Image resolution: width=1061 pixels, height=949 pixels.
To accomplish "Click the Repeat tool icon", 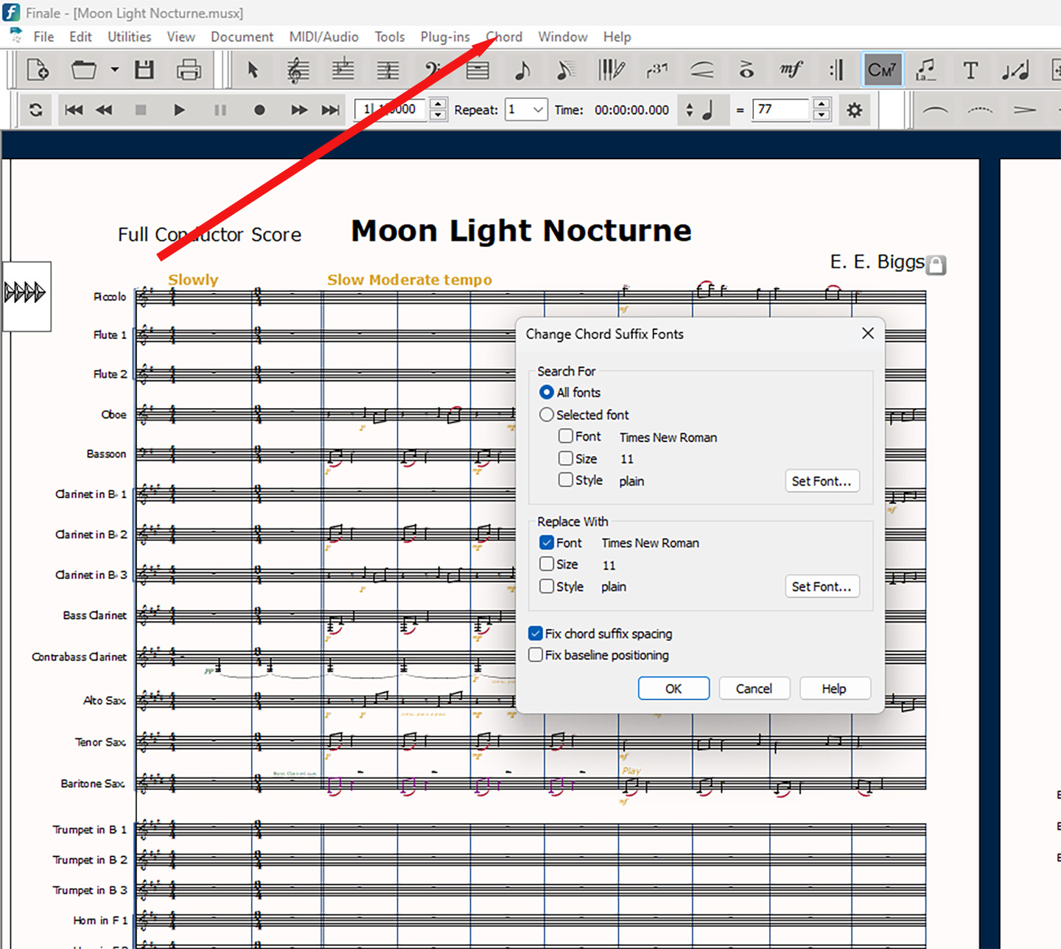I will 836,71.
